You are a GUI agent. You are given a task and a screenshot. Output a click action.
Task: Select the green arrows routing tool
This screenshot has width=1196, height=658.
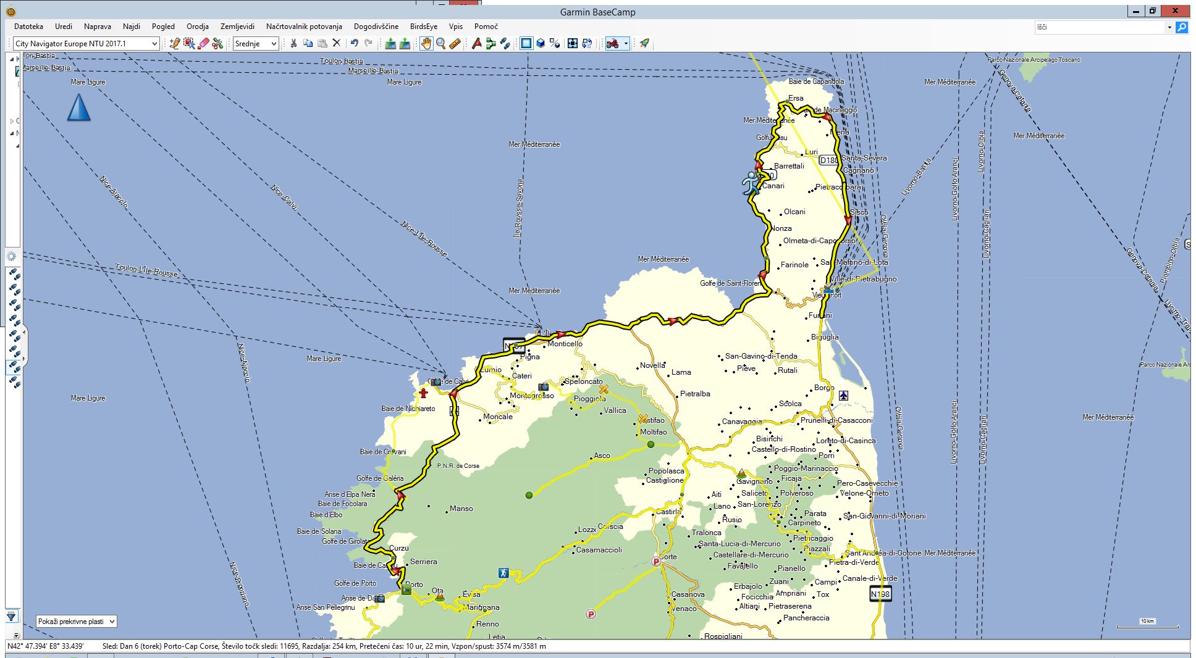491,43
